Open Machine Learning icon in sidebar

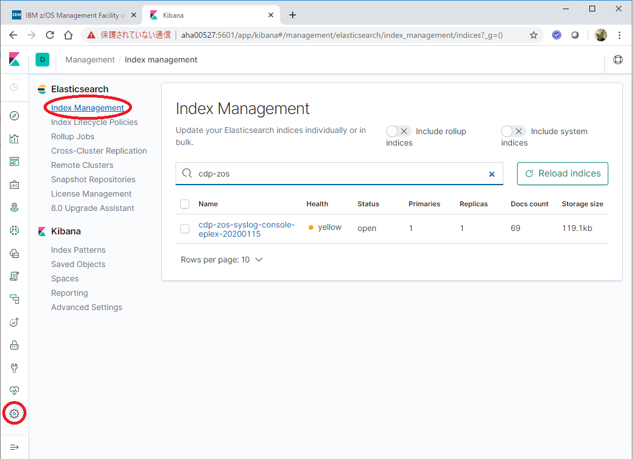click(x=14, y=230)
